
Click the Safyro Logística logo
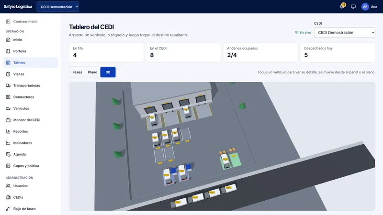[x=18, y=7]
